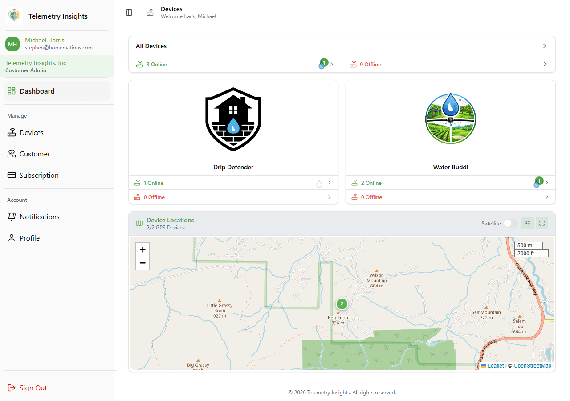Open Devices from the Manage sidebar icon

coord(12,132)
